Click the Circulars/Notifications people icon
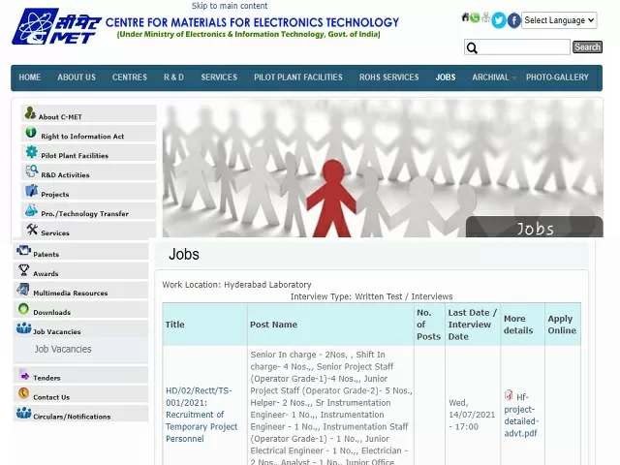620x465 pixels. tap(23, 413)
